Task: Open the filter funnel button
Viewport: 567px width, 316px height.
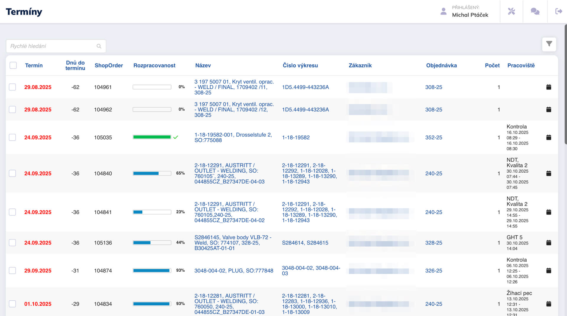Action: click(549, 44)
